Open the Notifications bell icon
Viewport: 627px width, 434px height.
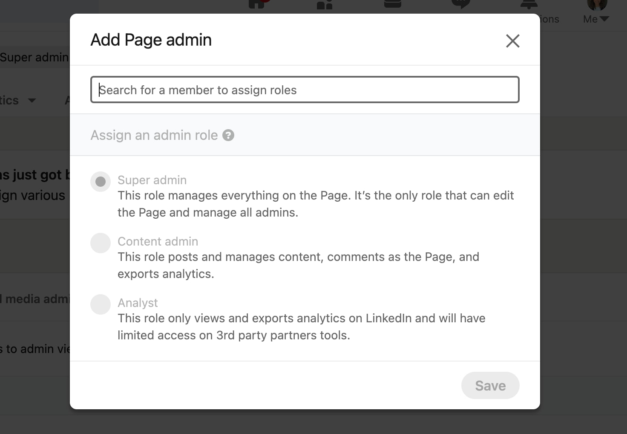click(529, 4)
